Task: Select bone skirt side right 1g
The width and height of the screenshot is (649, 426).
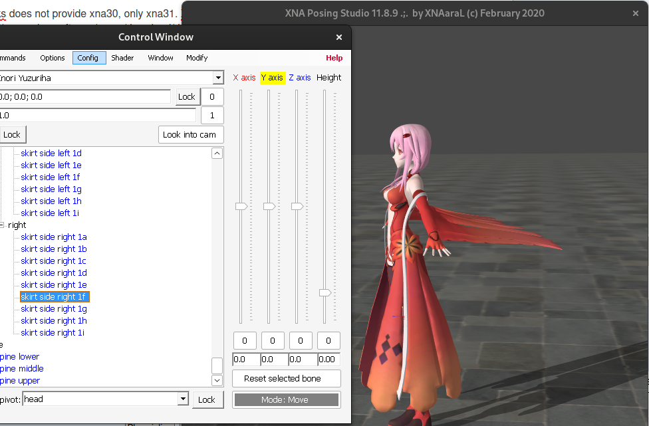Action: 54,309
